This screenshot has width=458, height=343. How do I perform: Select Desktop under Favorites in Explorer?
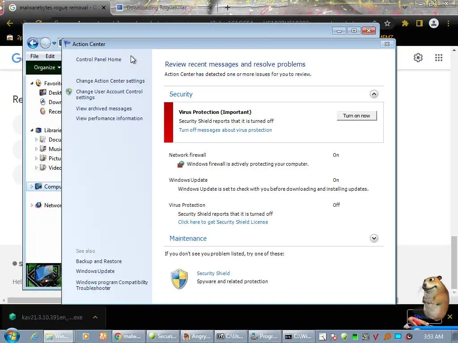(51, 93)
